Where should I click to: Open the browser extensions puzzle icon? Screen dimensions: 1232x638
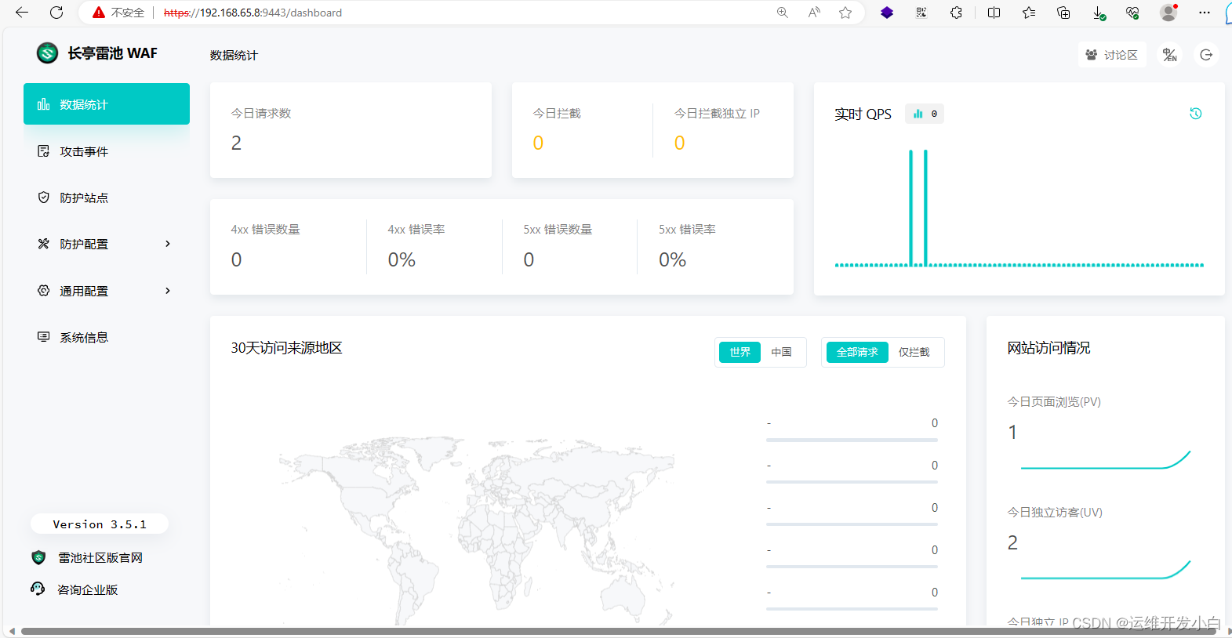(x=956, y=13)
